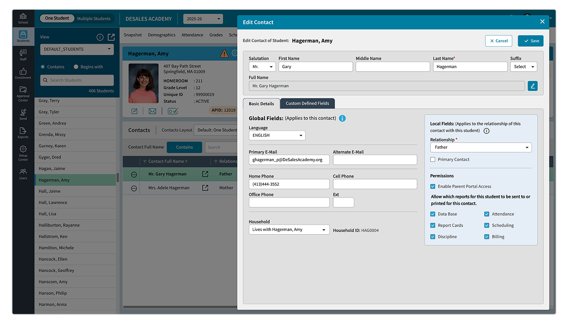Click the Full Name edit pencil button
Screen dimensions: 568x324
coord(533,86)
